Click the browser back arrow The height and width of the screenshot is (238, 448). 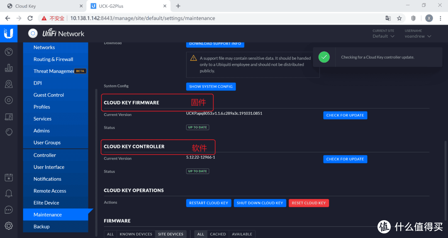tap(8, 18)
